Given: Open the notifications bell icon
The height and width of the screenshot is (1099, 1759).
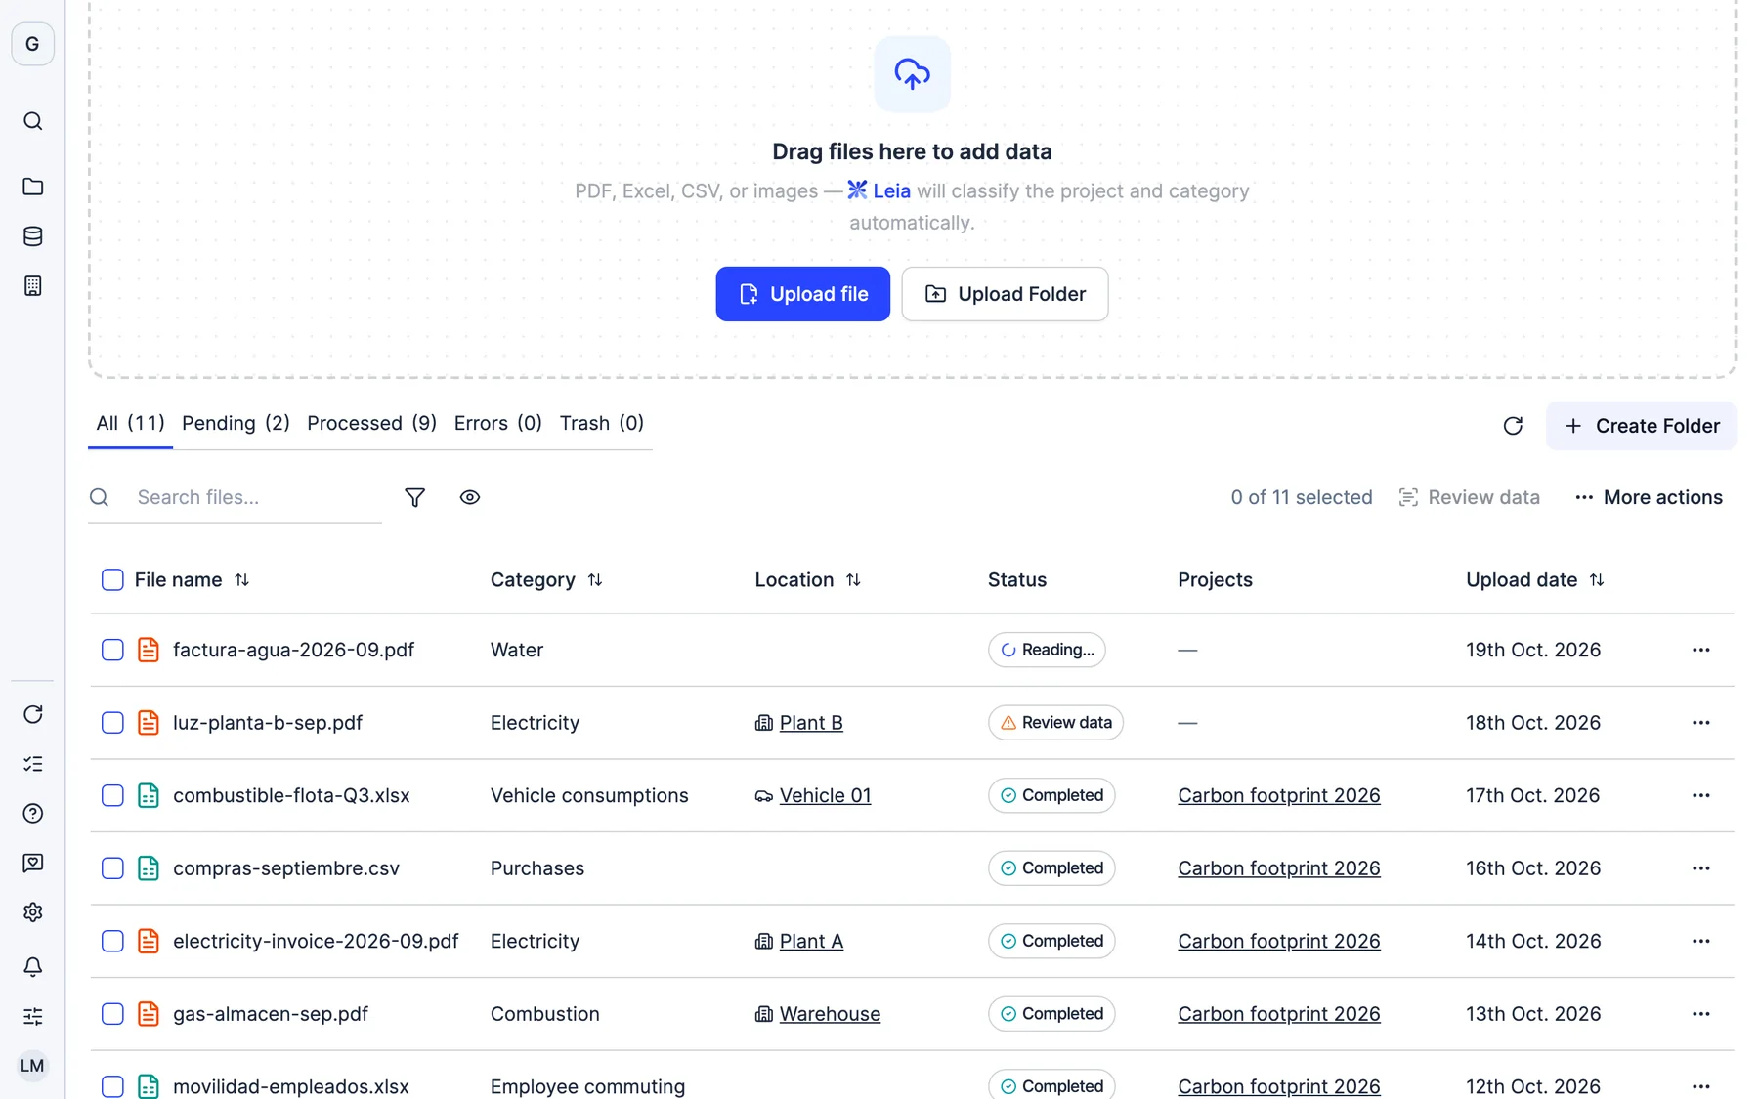Looking at the screenshot, I should pyautogui.click(x=32, y=966).
